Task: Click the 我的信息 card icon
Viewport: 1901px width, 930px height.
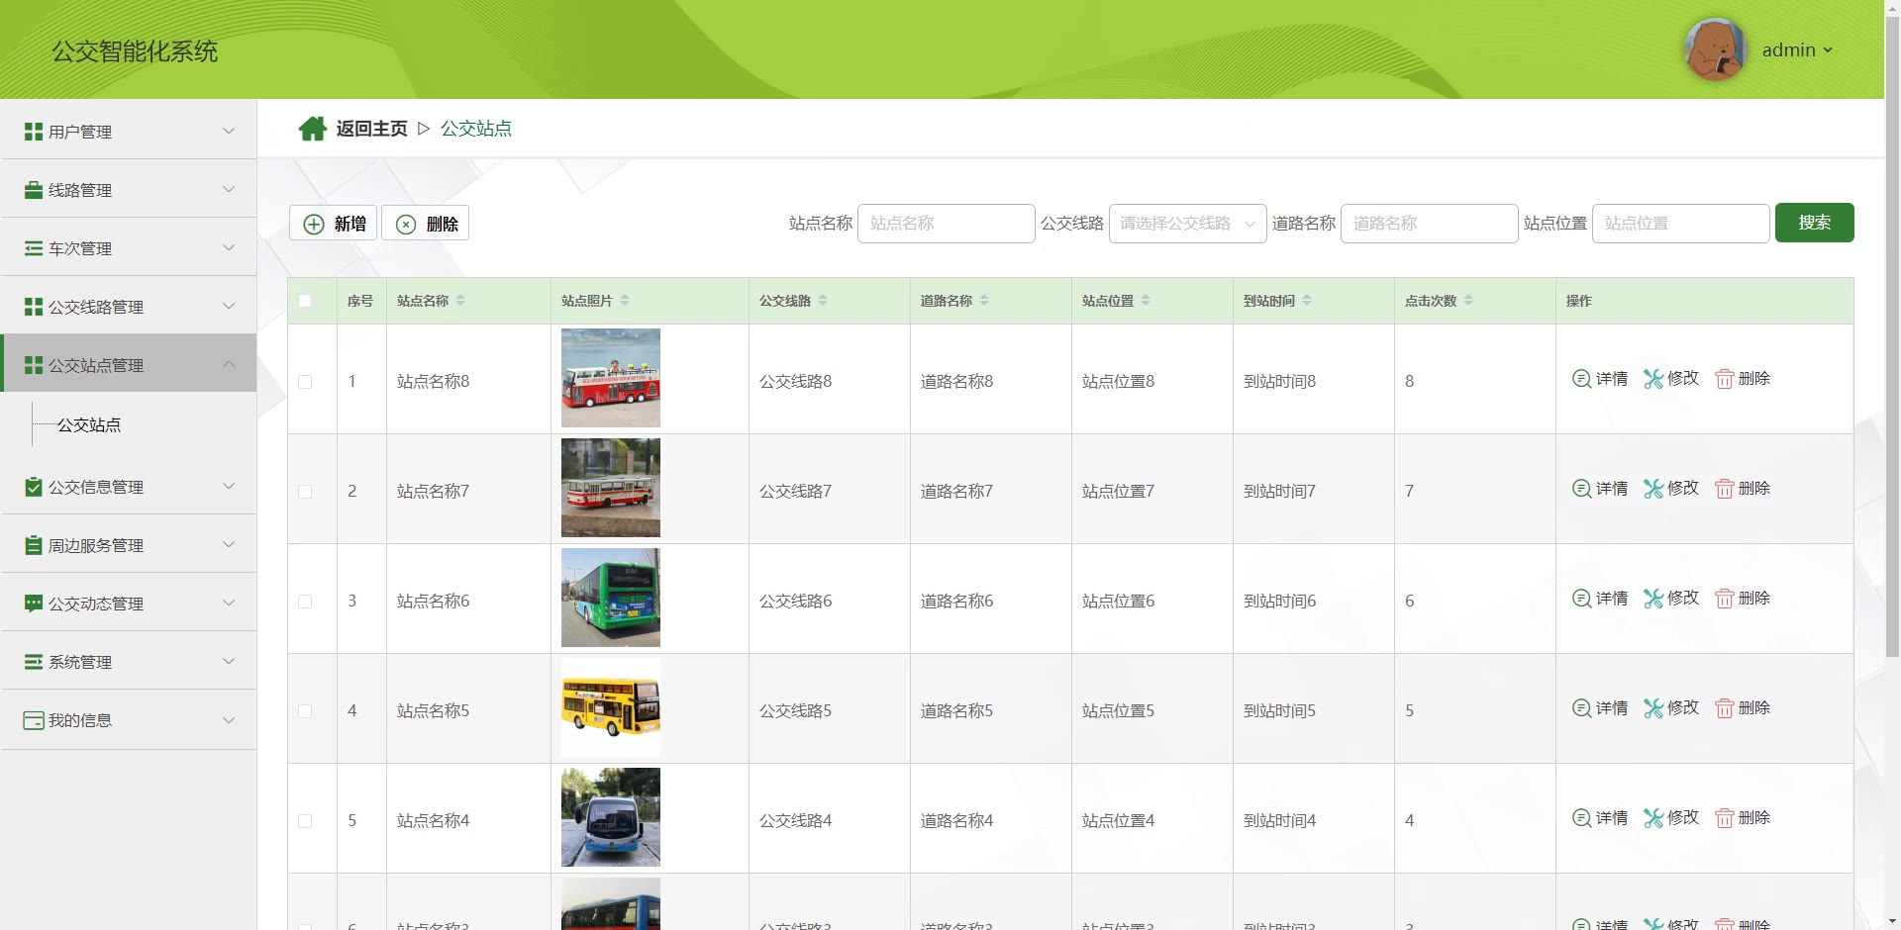Action: pos(34,720)
